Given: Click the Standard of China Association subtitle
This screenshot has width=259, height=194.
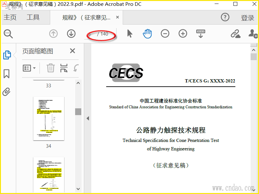Looking at the screenshot, I should [171, 107].
